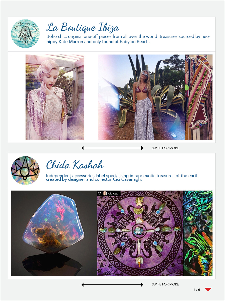
Task: Click the 4 / 6 page indicator
Action: tap(197, 290)
